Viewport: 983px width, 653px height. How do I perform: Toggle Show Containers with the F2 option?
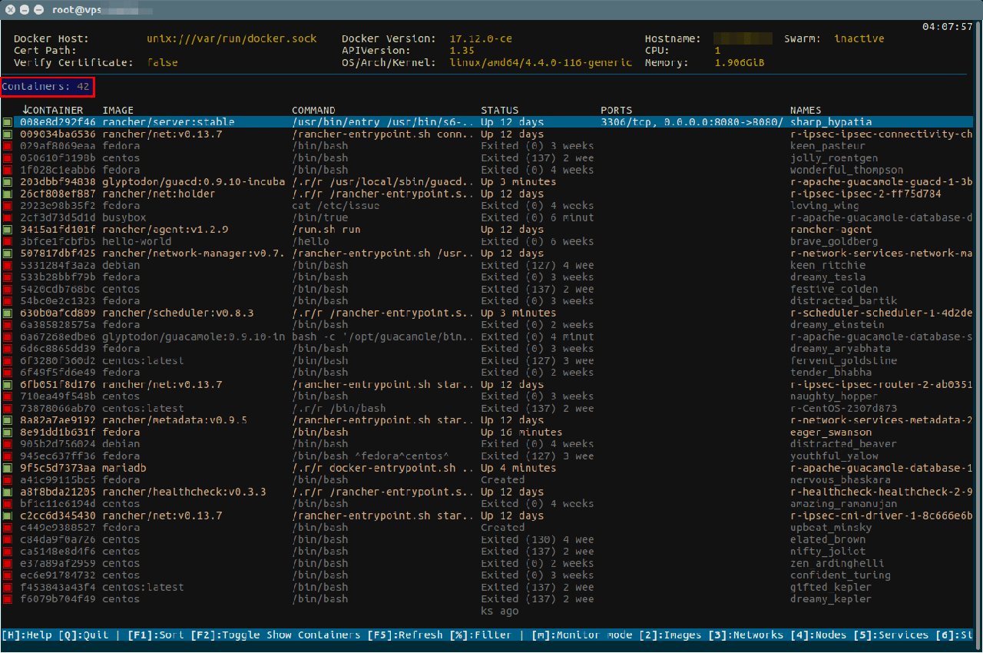[275, 635]
